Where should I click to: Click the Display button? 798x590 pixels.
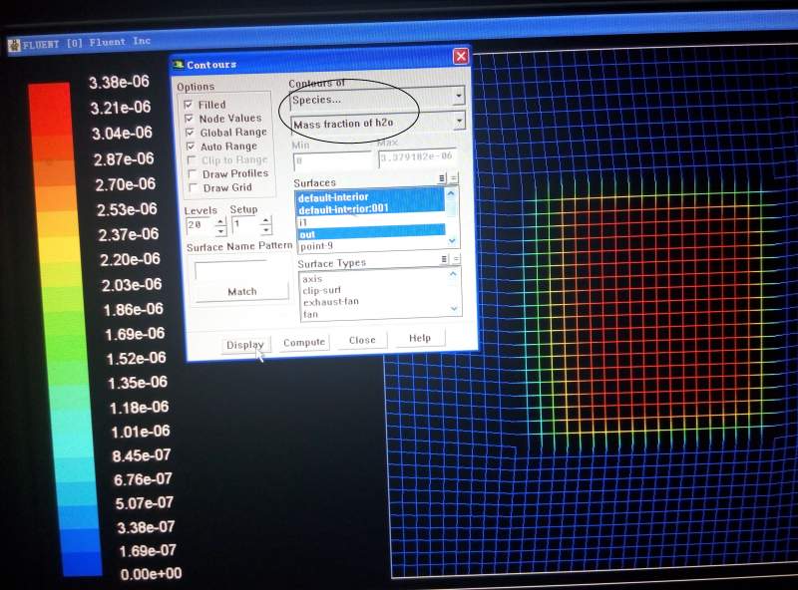click(x=245, y=345)
